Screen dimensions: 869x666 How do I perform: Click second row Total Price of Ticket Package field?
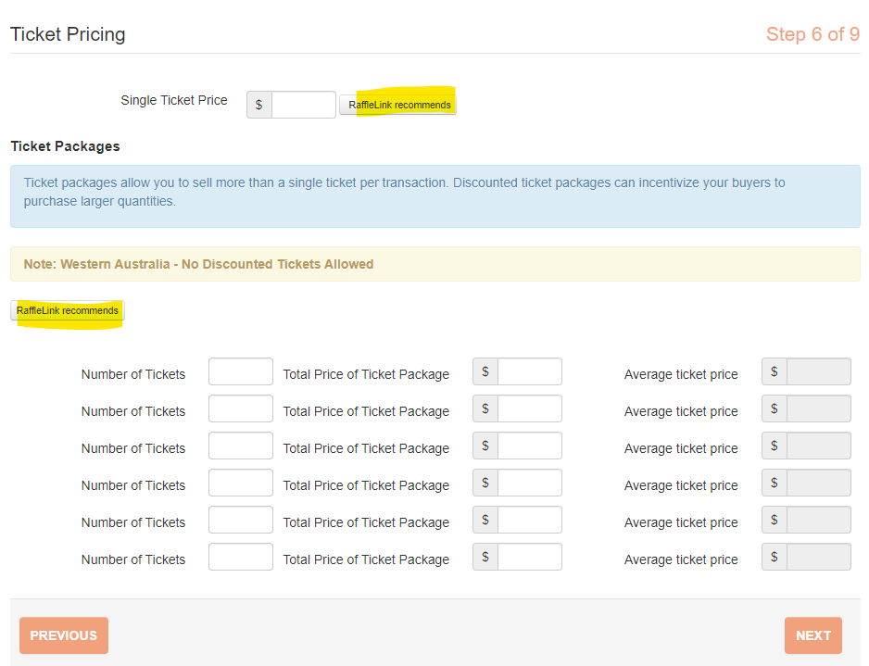529,409
